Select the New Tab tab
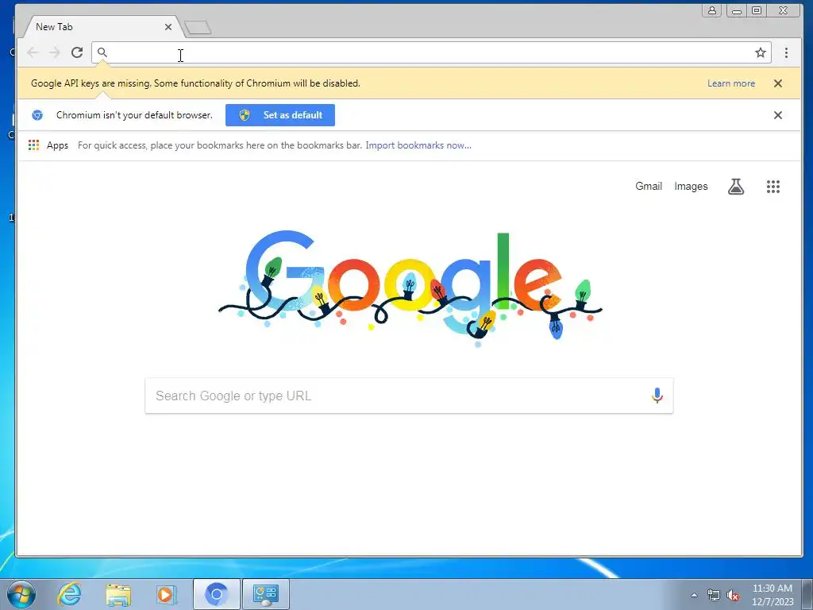The image size is (813, 610). point(101,27)
